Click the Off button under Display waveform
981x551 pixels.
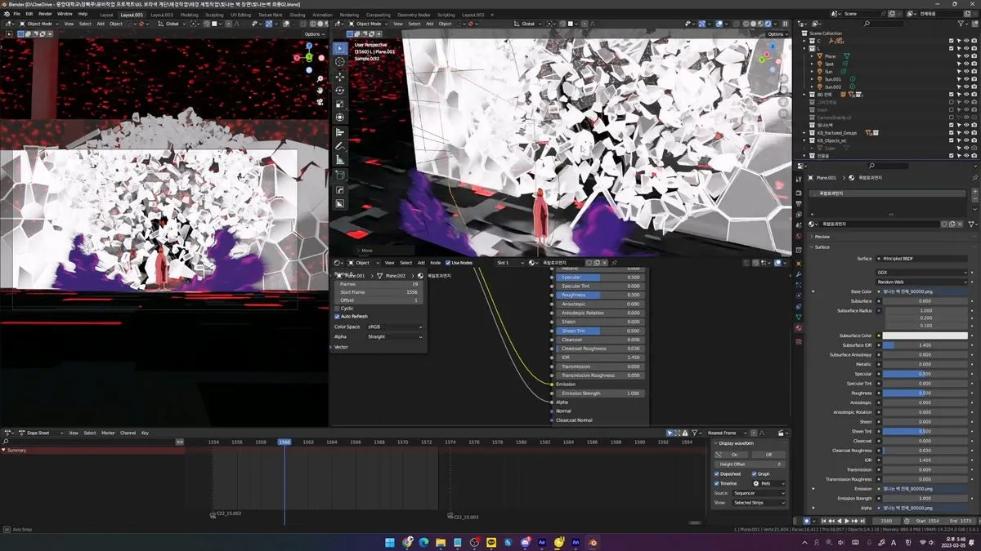click(768, 455)
